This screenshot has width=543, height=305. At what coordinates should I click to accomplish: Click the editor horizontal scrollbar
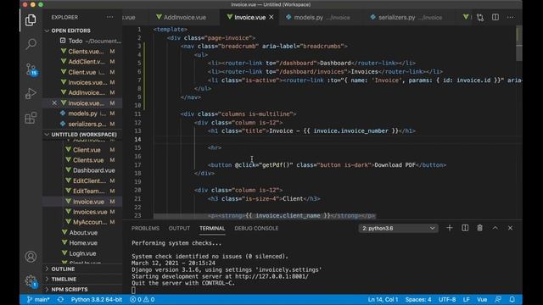pos(265,216)
